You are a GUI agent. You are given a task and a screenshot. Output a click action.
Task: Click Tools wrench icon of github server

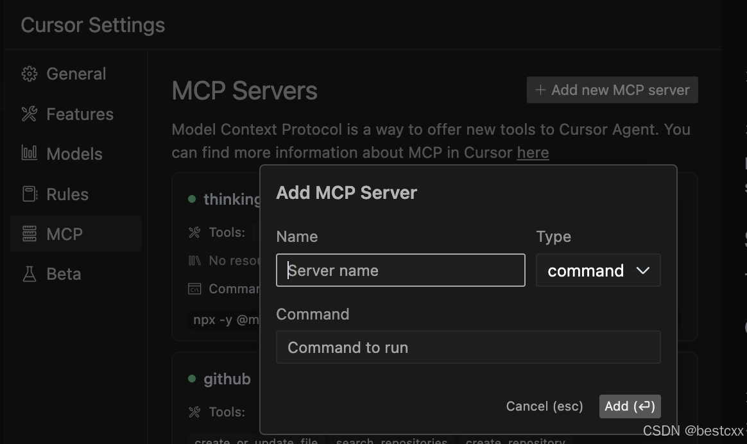click(x=194, y=412)
